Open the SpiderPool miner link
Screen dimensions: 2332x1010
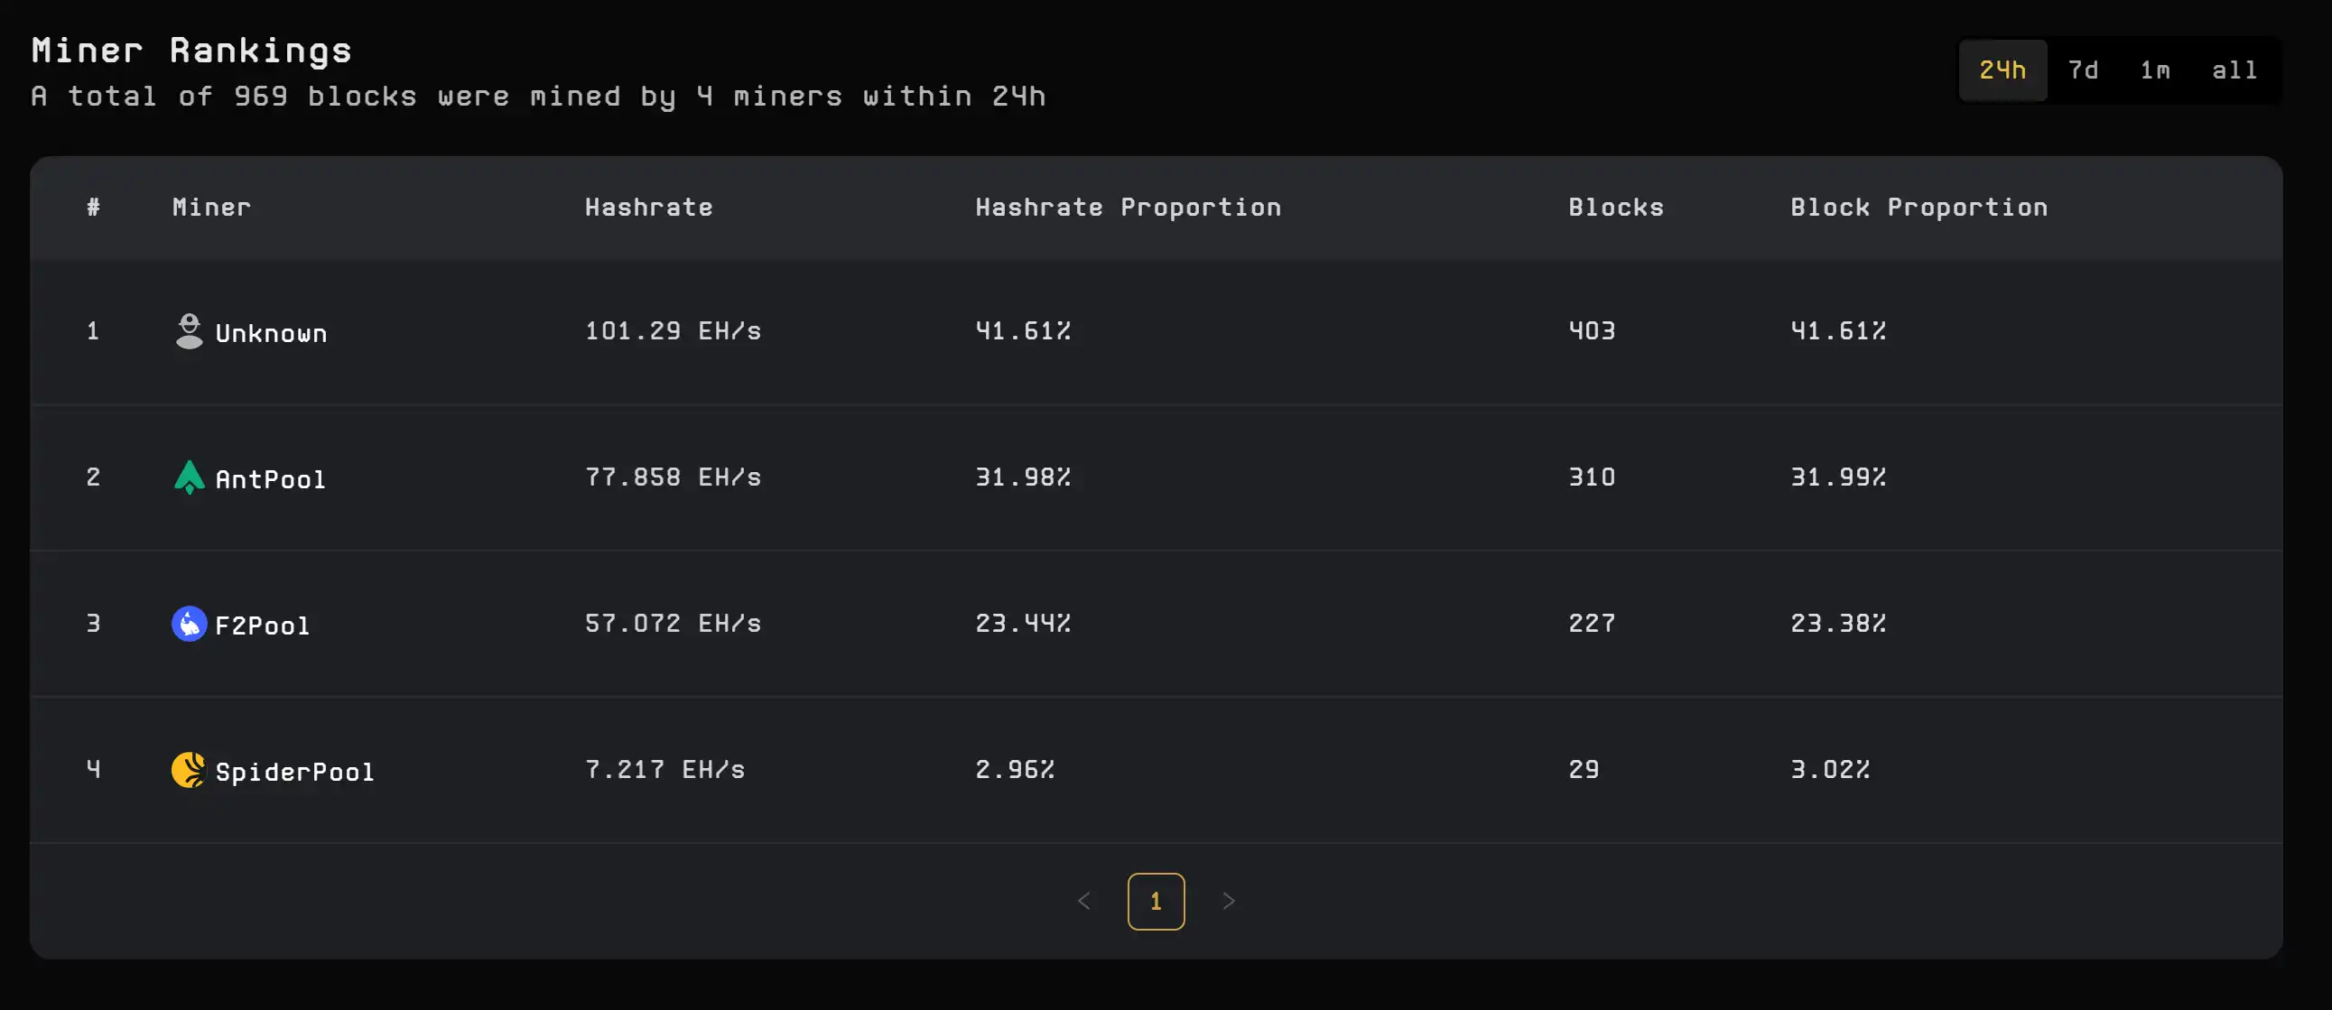coord(294,772)
